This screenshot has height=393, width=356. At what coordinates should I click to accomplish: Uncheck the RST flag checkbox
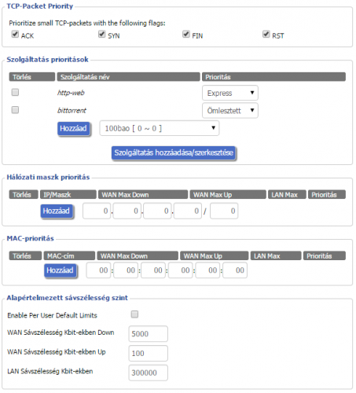point(266,34)
